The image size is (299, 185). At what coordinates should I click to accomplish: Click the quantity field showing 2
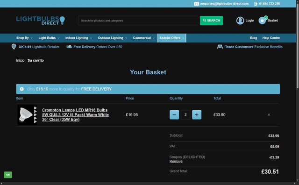pos(185,114)
